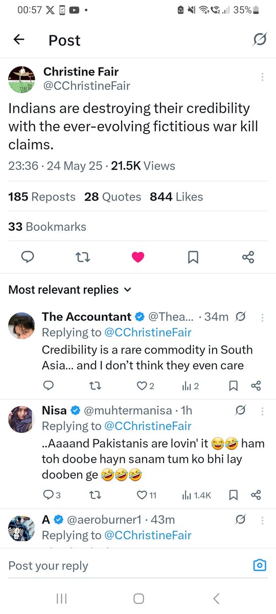Open more options on Nisa's reply

tap(262, 411)
